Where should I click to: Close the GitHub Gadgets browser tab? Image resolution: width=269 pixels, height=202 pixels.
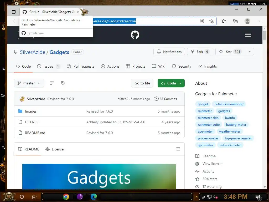(78, 12)
